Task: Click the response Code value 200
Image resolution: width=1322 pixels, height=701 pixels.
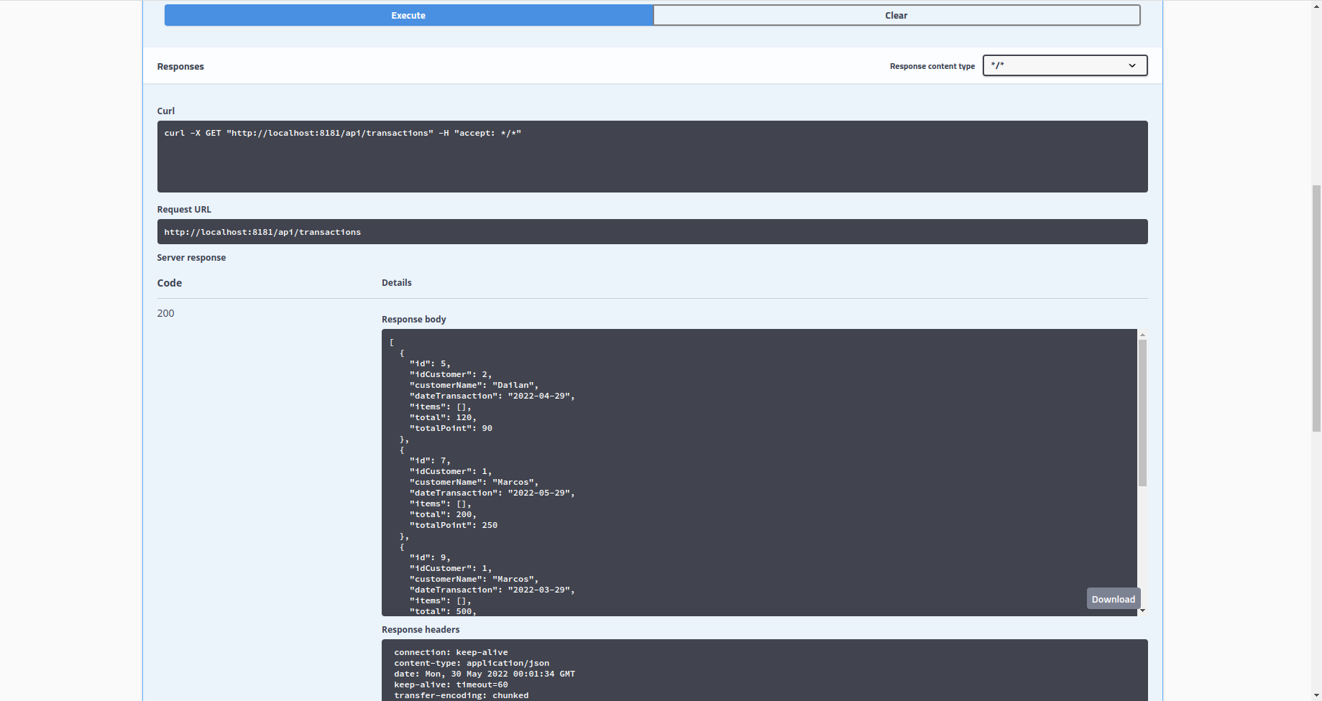Action: (x=165, y=313)
